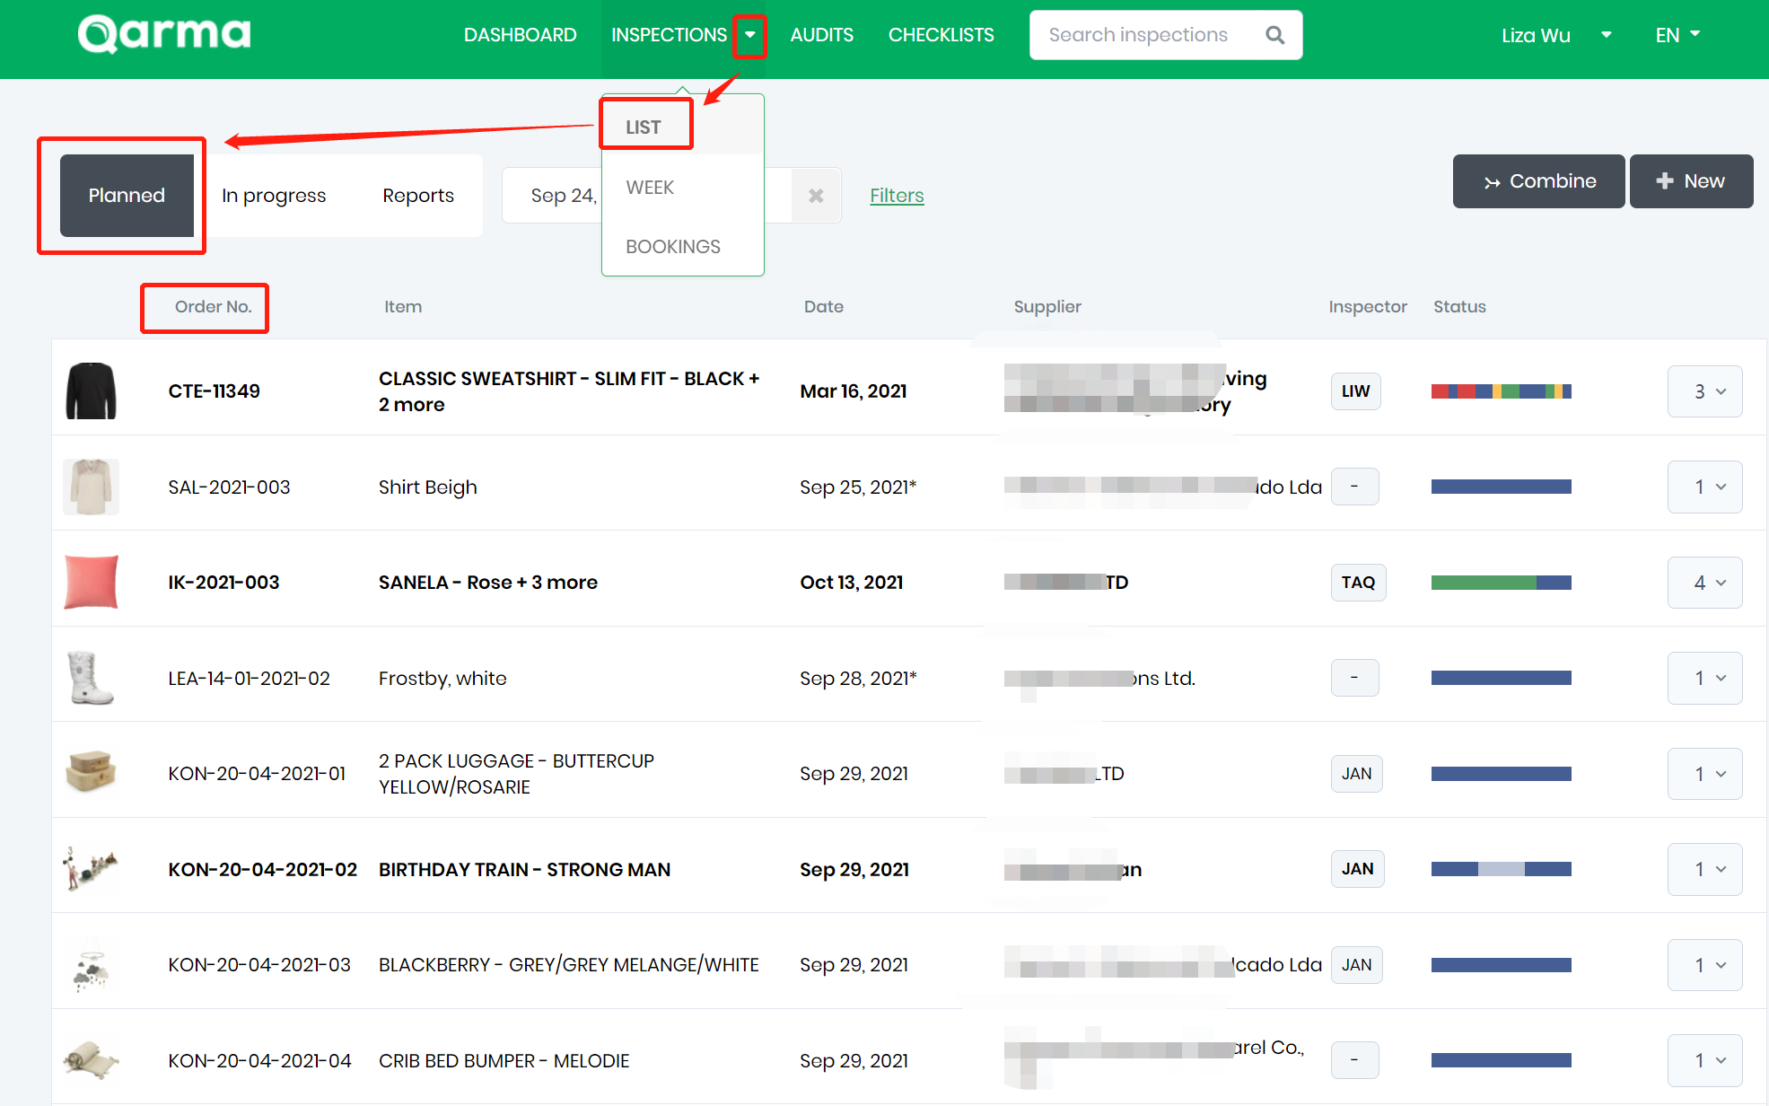Choose BOOKINGS in the dropdown menu

672,247
